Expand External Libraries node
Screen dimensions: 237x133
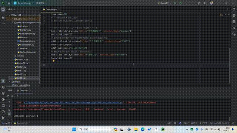click(x=9, y=82)
